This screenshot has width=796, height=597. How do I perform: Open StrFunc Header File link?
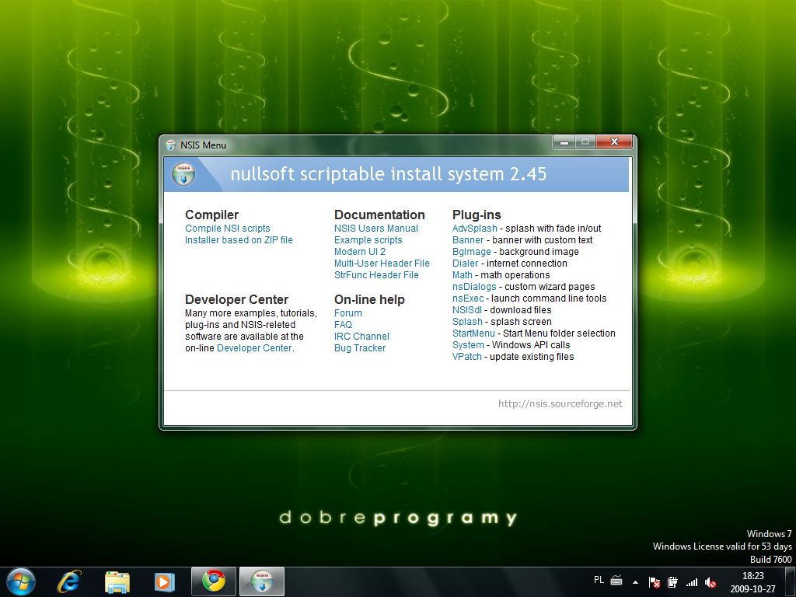click(376, 275)
